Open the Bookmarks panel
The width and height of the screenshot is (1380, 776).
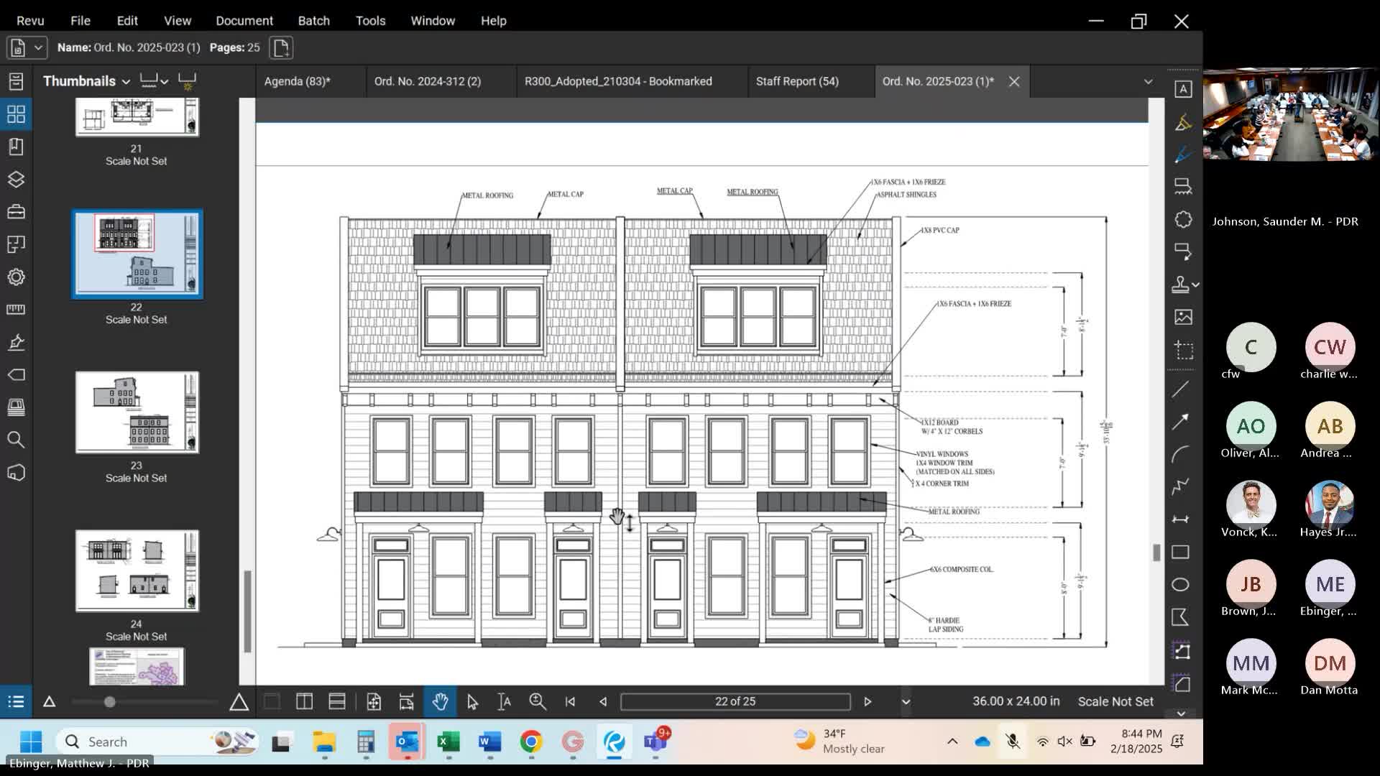click(16, 147)
